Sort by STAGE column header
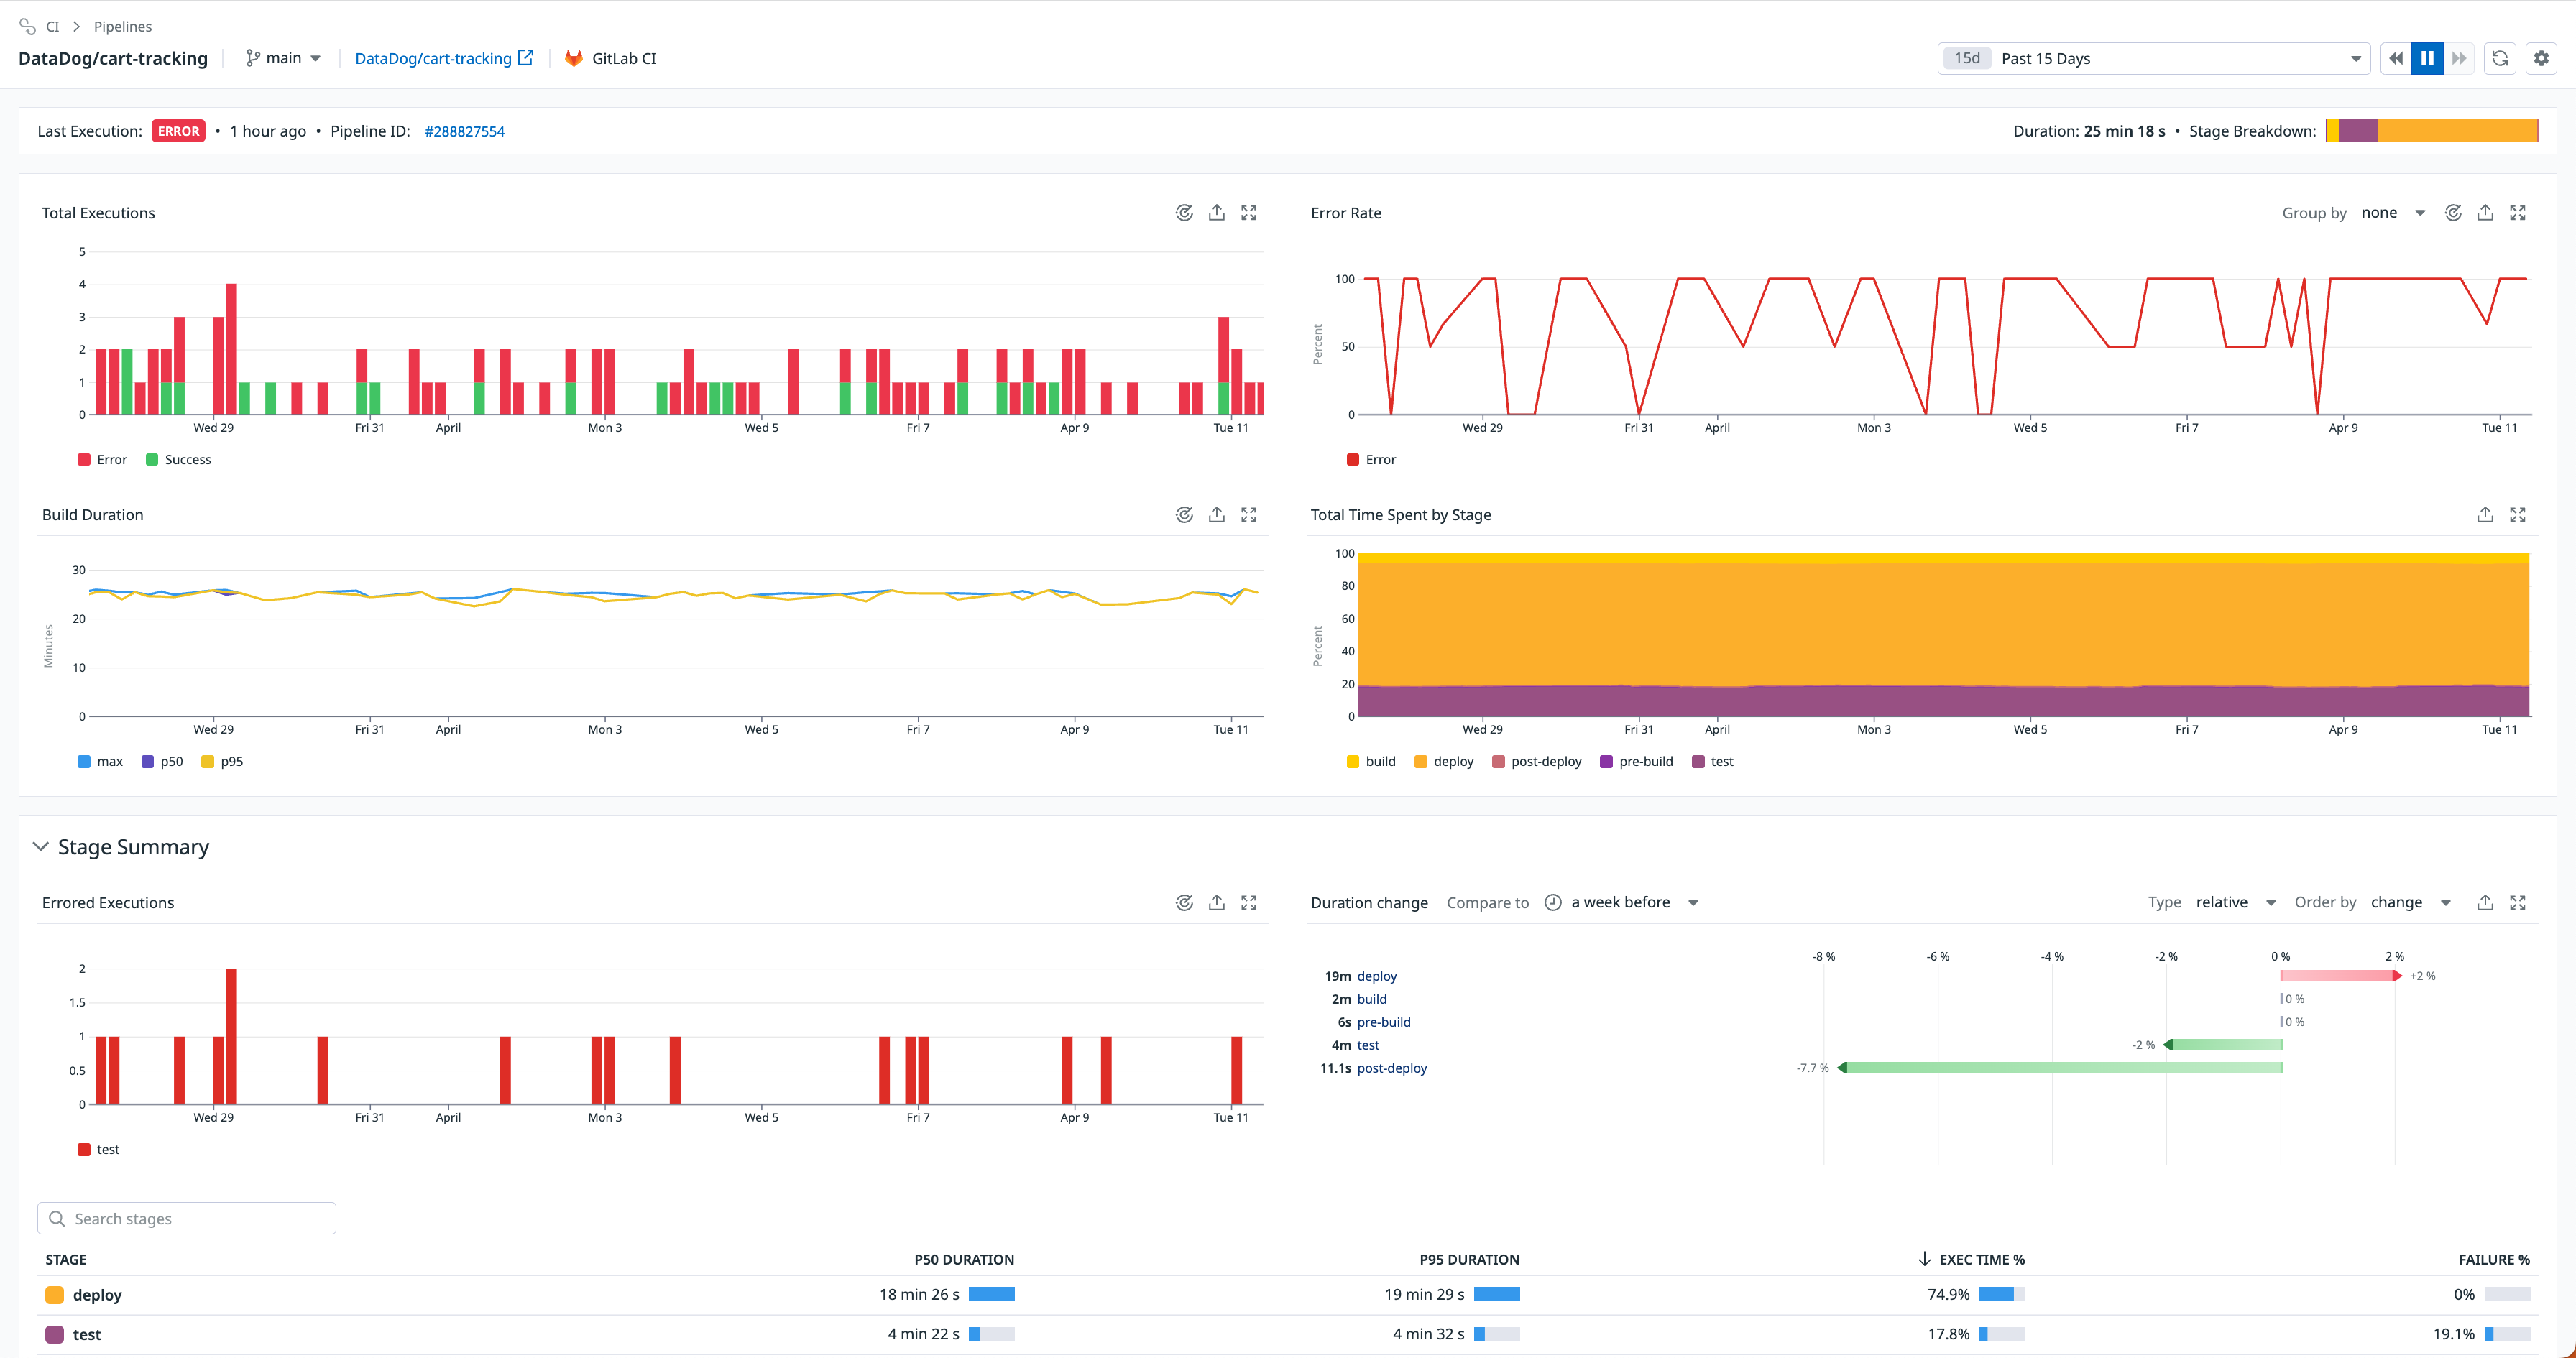 pos(66,1260)
